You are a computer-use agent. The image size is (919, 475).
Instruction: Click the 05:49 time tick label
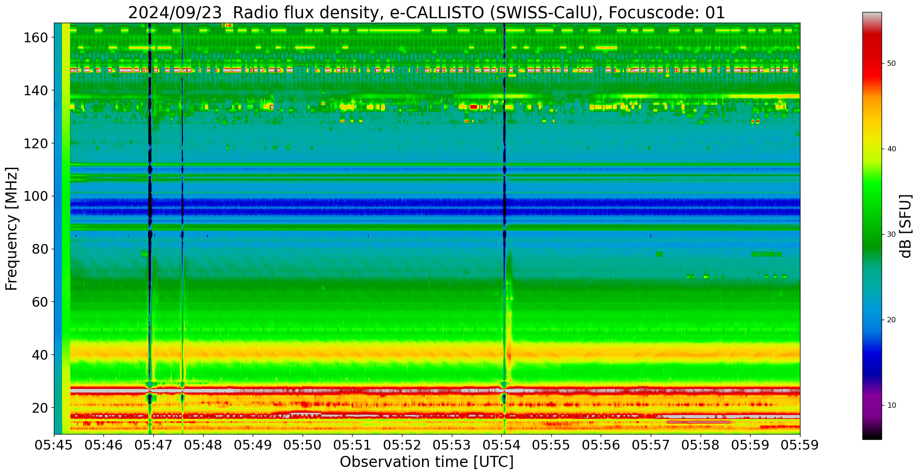tap(253, 445)
